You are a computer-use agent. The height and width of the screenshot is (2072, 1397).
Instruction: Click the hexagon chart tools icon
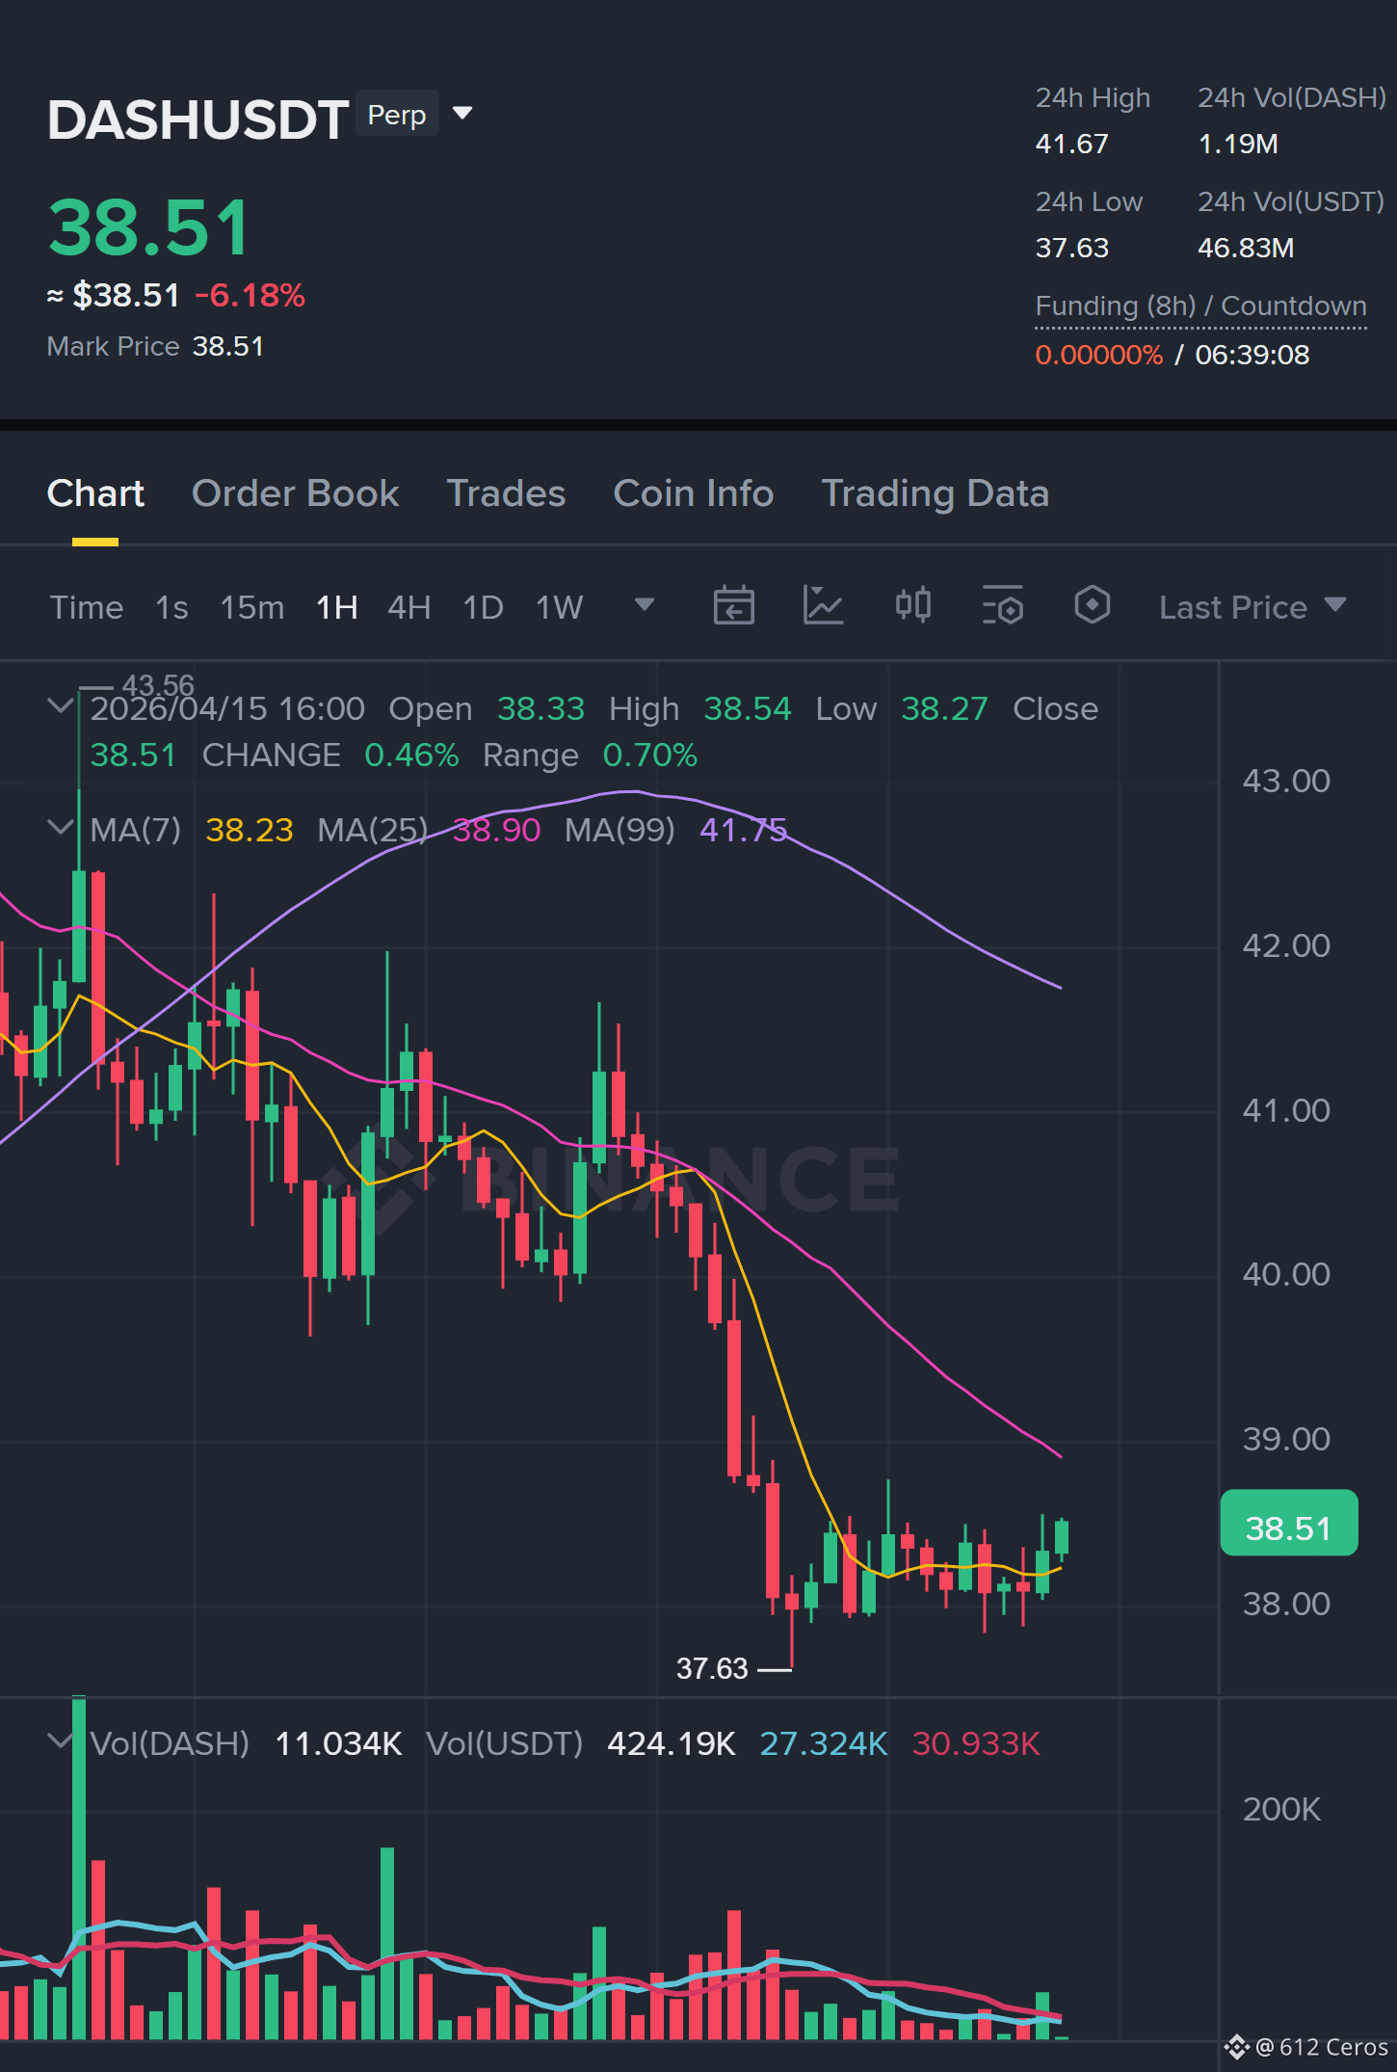[1092, 605]
